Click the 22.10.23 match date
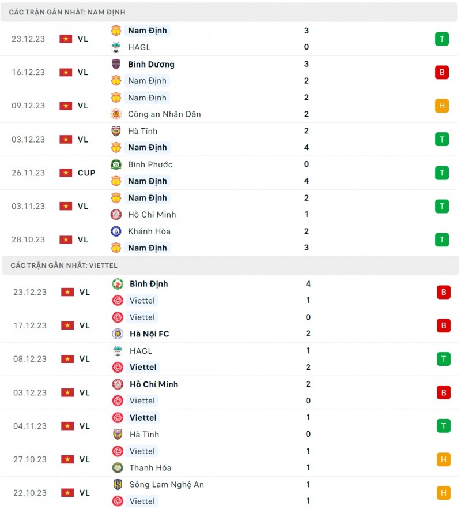The image size is (461, 509). tap(30, 493)
